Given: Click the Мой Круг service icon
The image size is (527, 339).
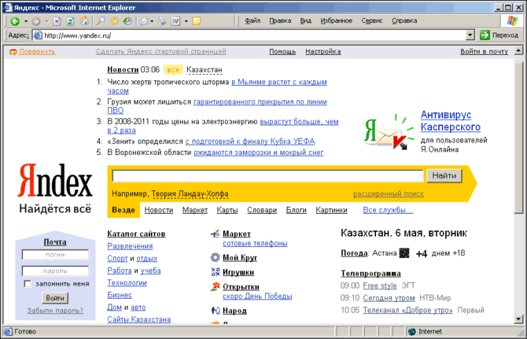Looking at the screenshot, I should click(x=215, y=257).
